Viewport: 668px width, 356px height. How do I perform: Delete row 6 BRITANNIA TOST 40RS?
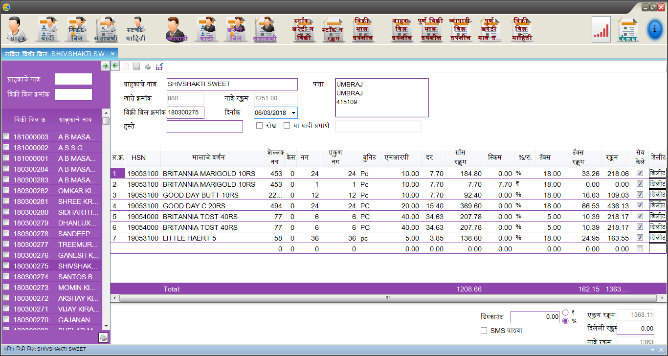(x=658, y=227)
